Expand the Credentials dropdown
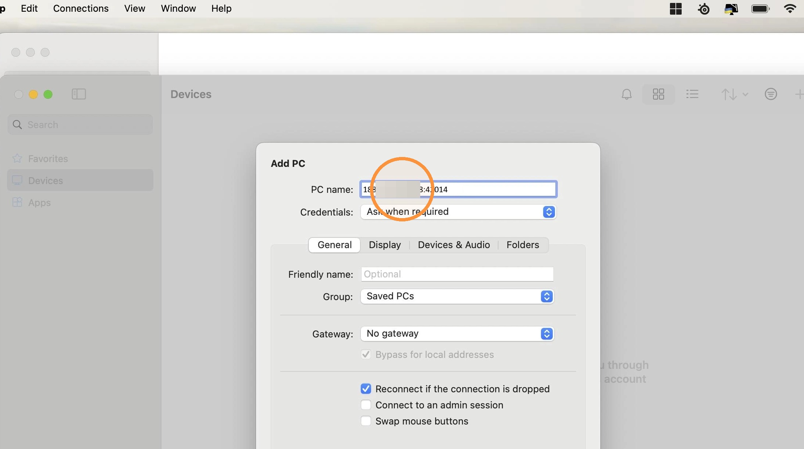The image size is (804, 449). [x=458, y=212]
